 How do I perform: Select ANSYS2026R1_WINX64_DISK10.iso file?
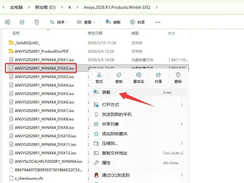pyautogui.click(x=46, y=136)
